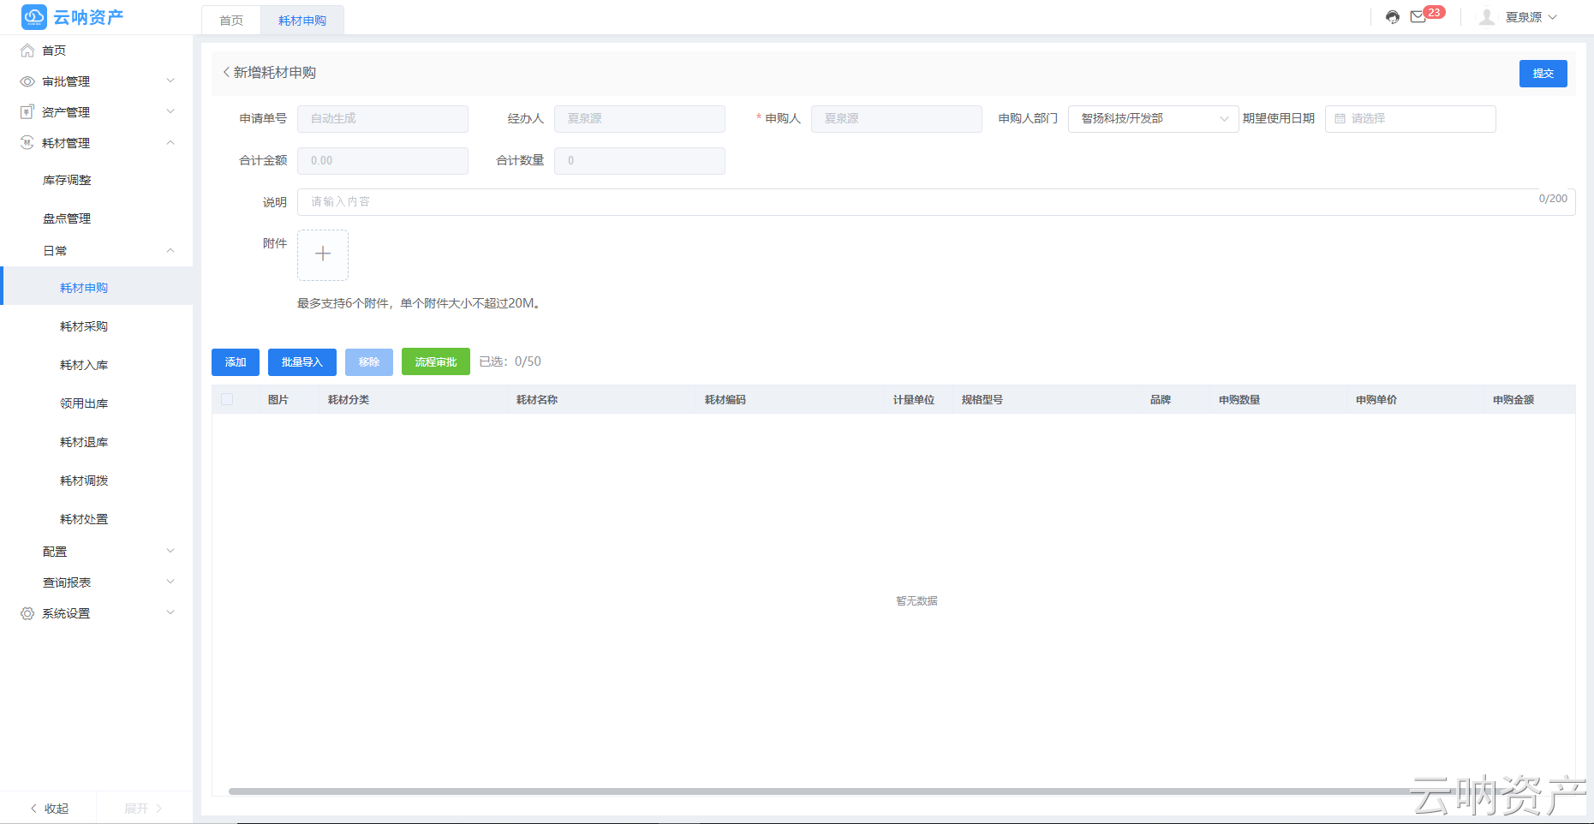The image size is (1594, 824).
Task: Collapse the 耗材管理 menu chevron
Action: click(x=170, y=143)
